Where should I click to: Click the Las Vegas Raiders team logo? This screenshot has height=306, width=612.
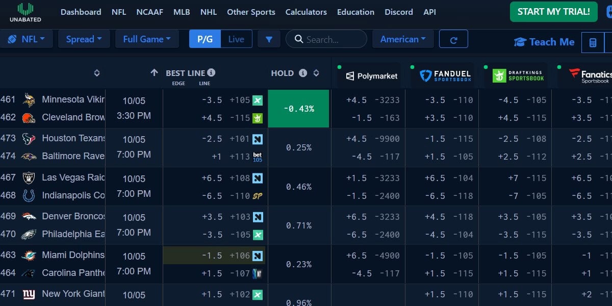[29, 177]
